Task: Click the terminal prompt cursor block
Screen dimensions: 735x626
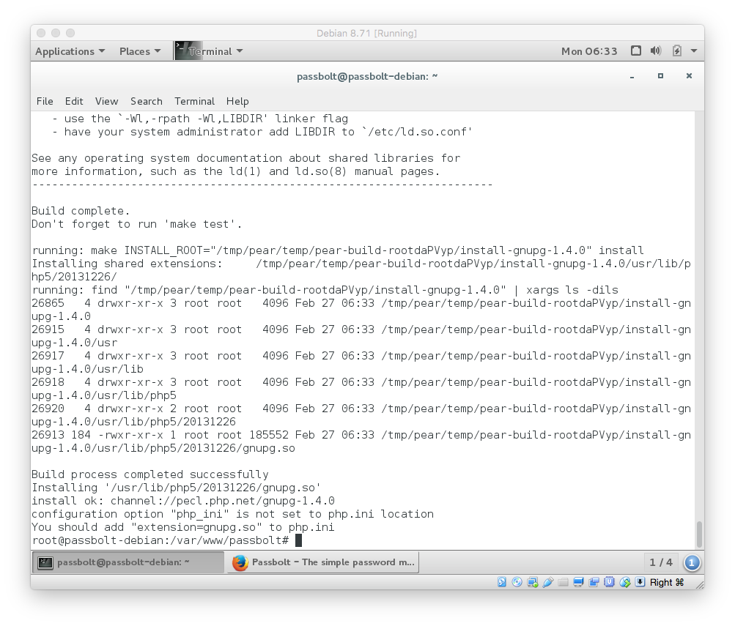Action: click(x=298, y=540)
